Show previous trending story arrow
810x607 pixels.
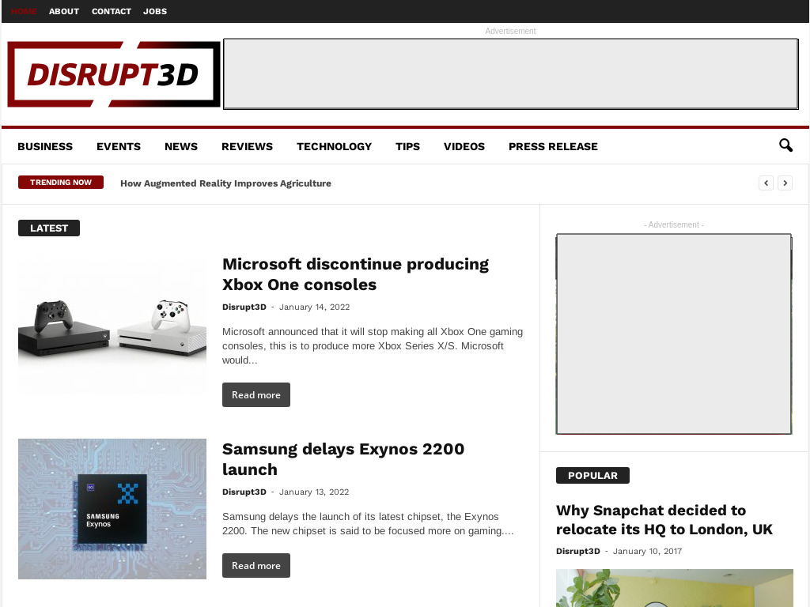pos(766,183)
